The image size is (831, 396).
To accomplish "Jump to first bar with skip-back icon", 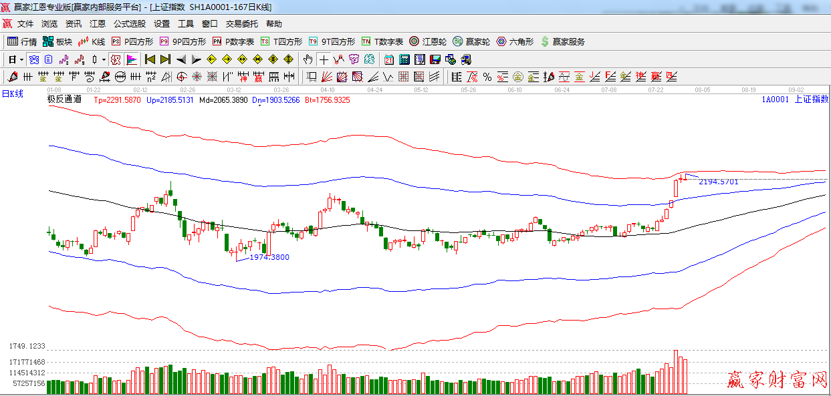I will click(x=150, y=59).
